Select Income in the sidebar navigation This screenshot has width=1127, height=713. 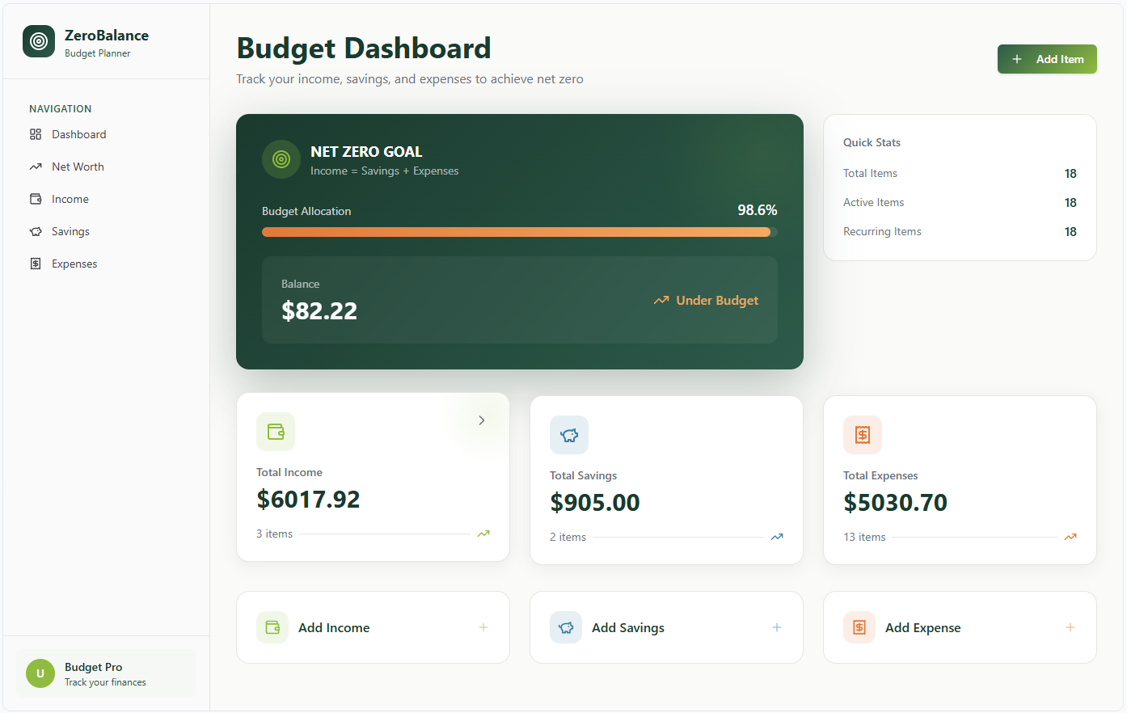106,199
